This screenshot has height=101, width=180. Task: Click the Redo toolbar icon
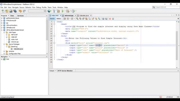[x=24, y=11]
